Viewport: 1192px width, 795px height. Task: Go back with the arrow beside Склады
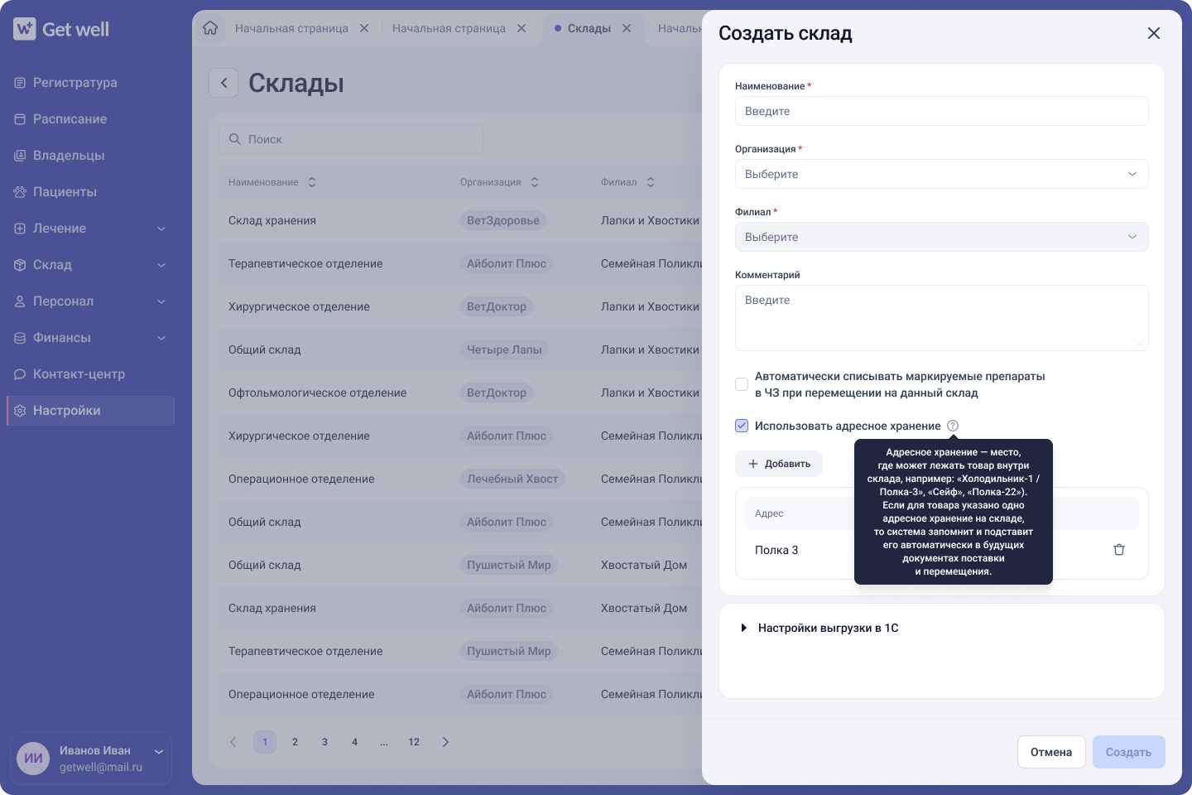click(x=223, y=83)
